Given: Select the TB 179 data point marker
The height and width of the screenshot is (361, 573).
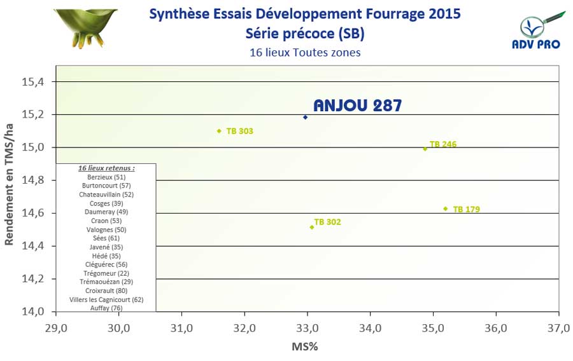Looking at the screenshot, I should pyautogui.click(x=446, y=208).
